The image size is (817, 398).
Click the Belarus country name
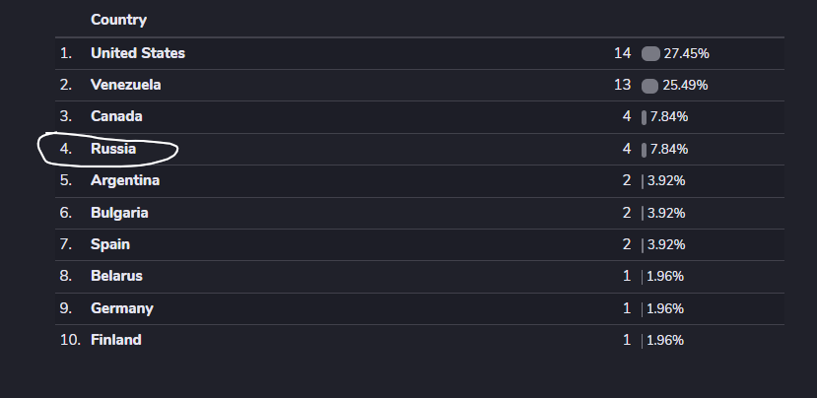point(116,276)
